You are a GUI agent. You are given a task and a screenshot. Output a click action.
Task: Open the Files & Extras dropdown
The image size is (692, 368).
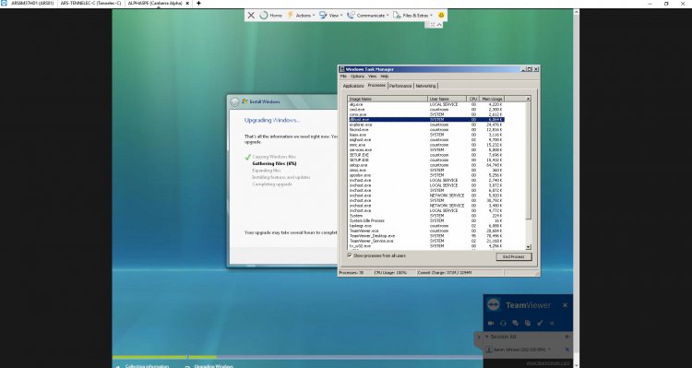click(412, 16)
